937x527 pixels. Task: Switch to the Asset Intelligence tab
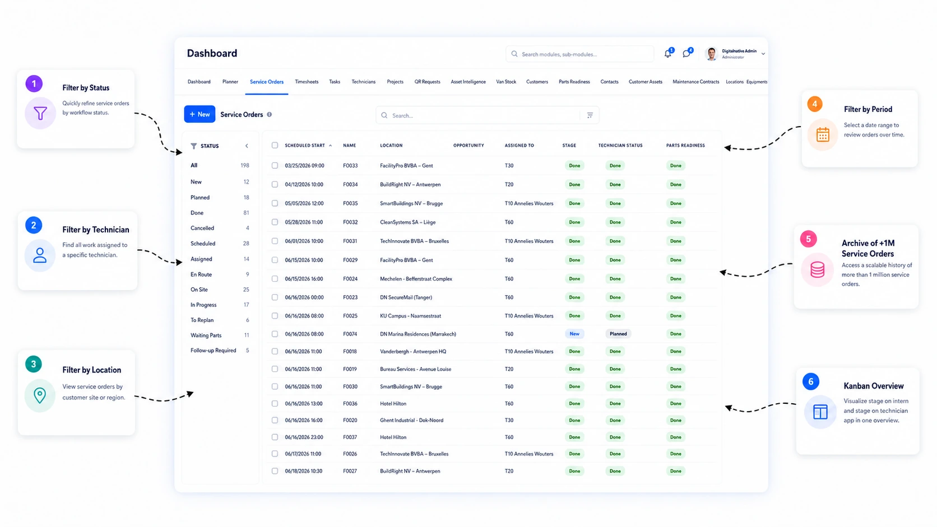(x=468, y=82)
